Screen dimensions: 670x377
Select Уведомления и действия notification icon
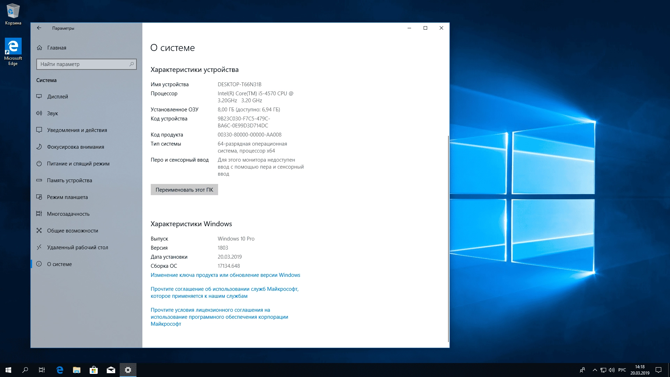pos(39,130)
